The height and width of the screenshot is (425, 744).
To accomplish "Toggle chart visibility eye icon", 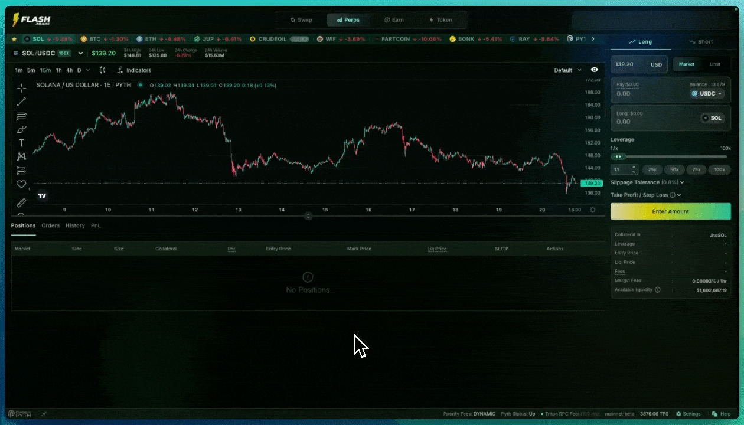I will pos(594,70).
